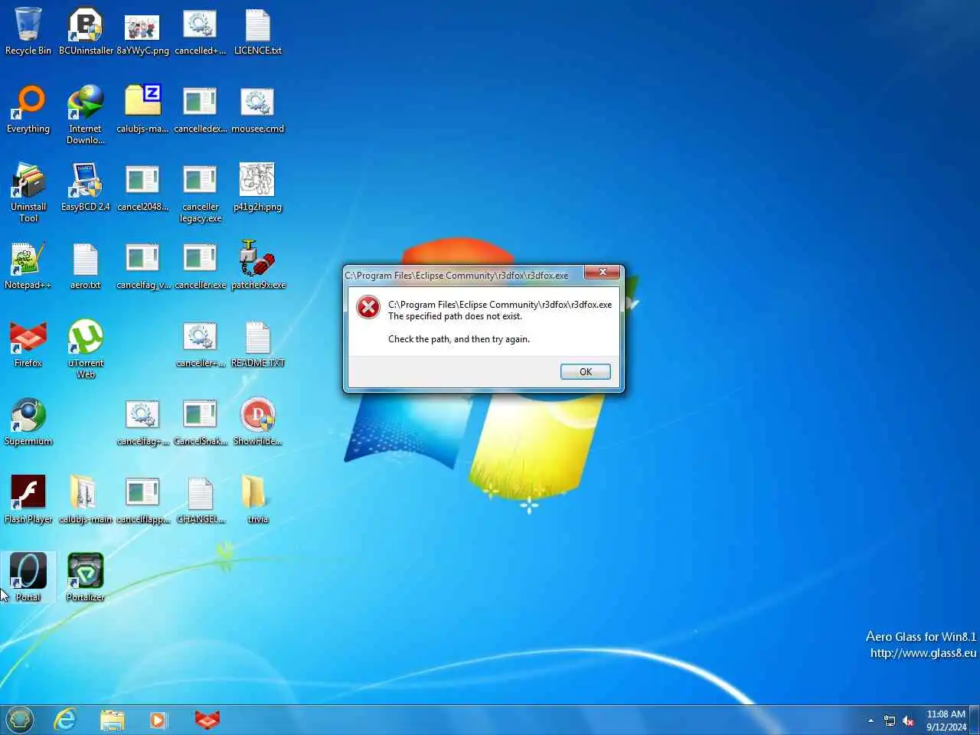Select the CHANGEL... text file
Image resolution: width=980 pixels, height=735 pixels.
pos(200,500)
